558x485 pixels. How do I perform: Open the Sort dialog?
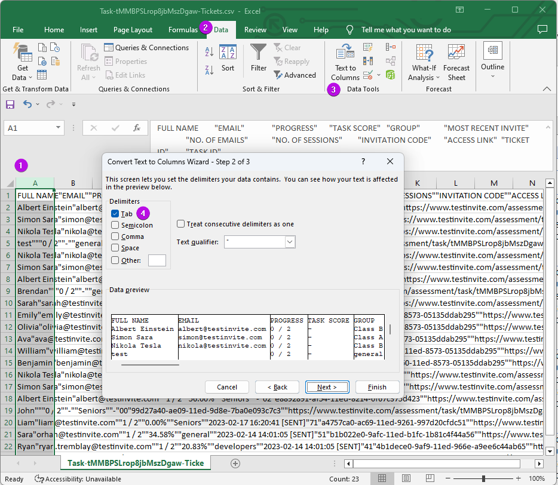(x=228, y=58)
